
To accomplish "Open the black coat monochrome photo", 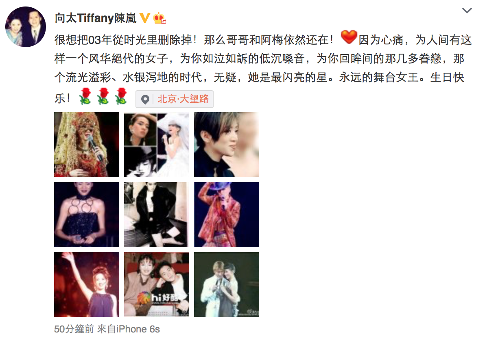I will [157, 215].
